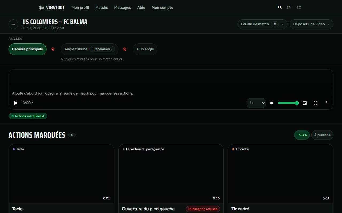
Task: Click the Publication refusée badge
Action: pos(203,209)
